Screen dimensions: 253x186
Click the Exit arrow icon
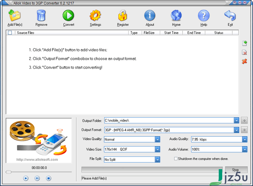pos(230,16)
